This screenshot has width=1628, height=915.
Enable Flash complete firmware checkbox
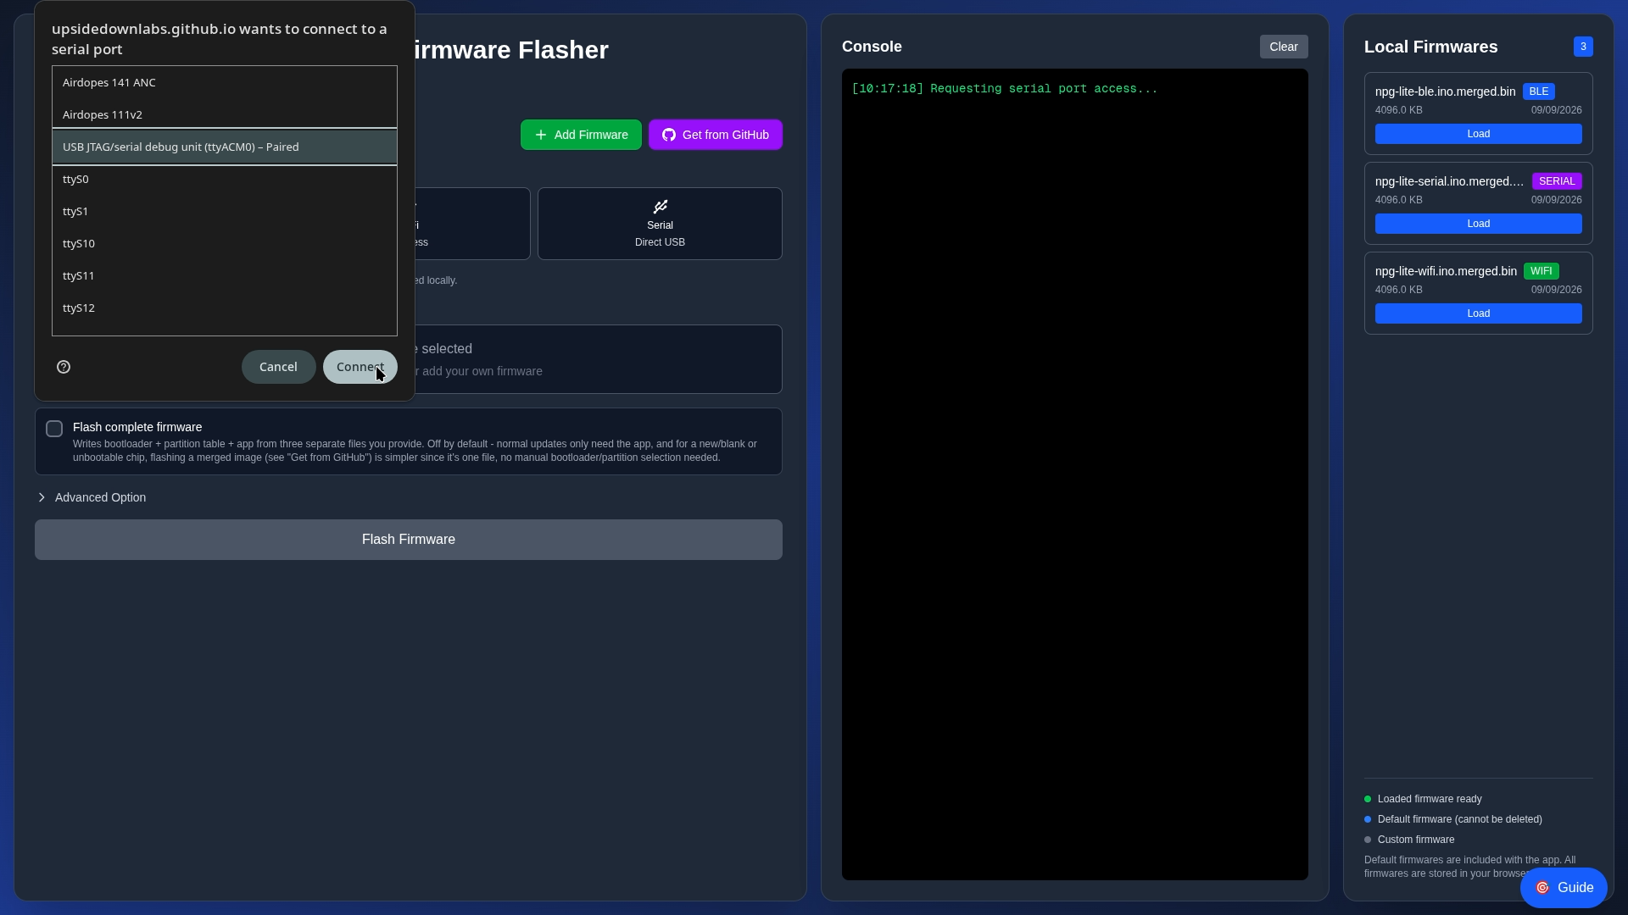coord(54,429)
